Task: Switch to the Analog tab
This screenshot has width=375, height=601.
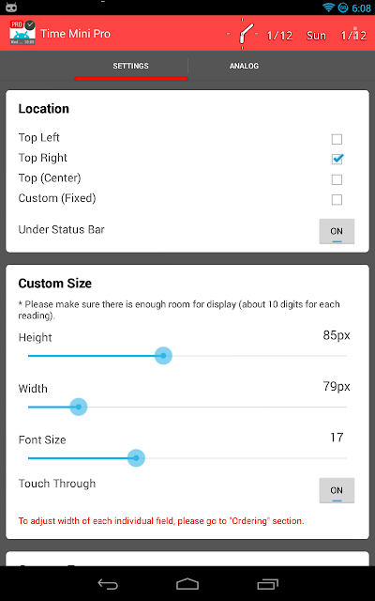Action: (244, 66)
